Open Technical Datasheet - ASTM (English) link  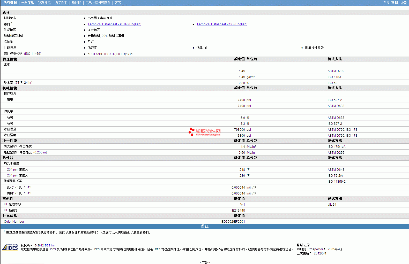114,24
